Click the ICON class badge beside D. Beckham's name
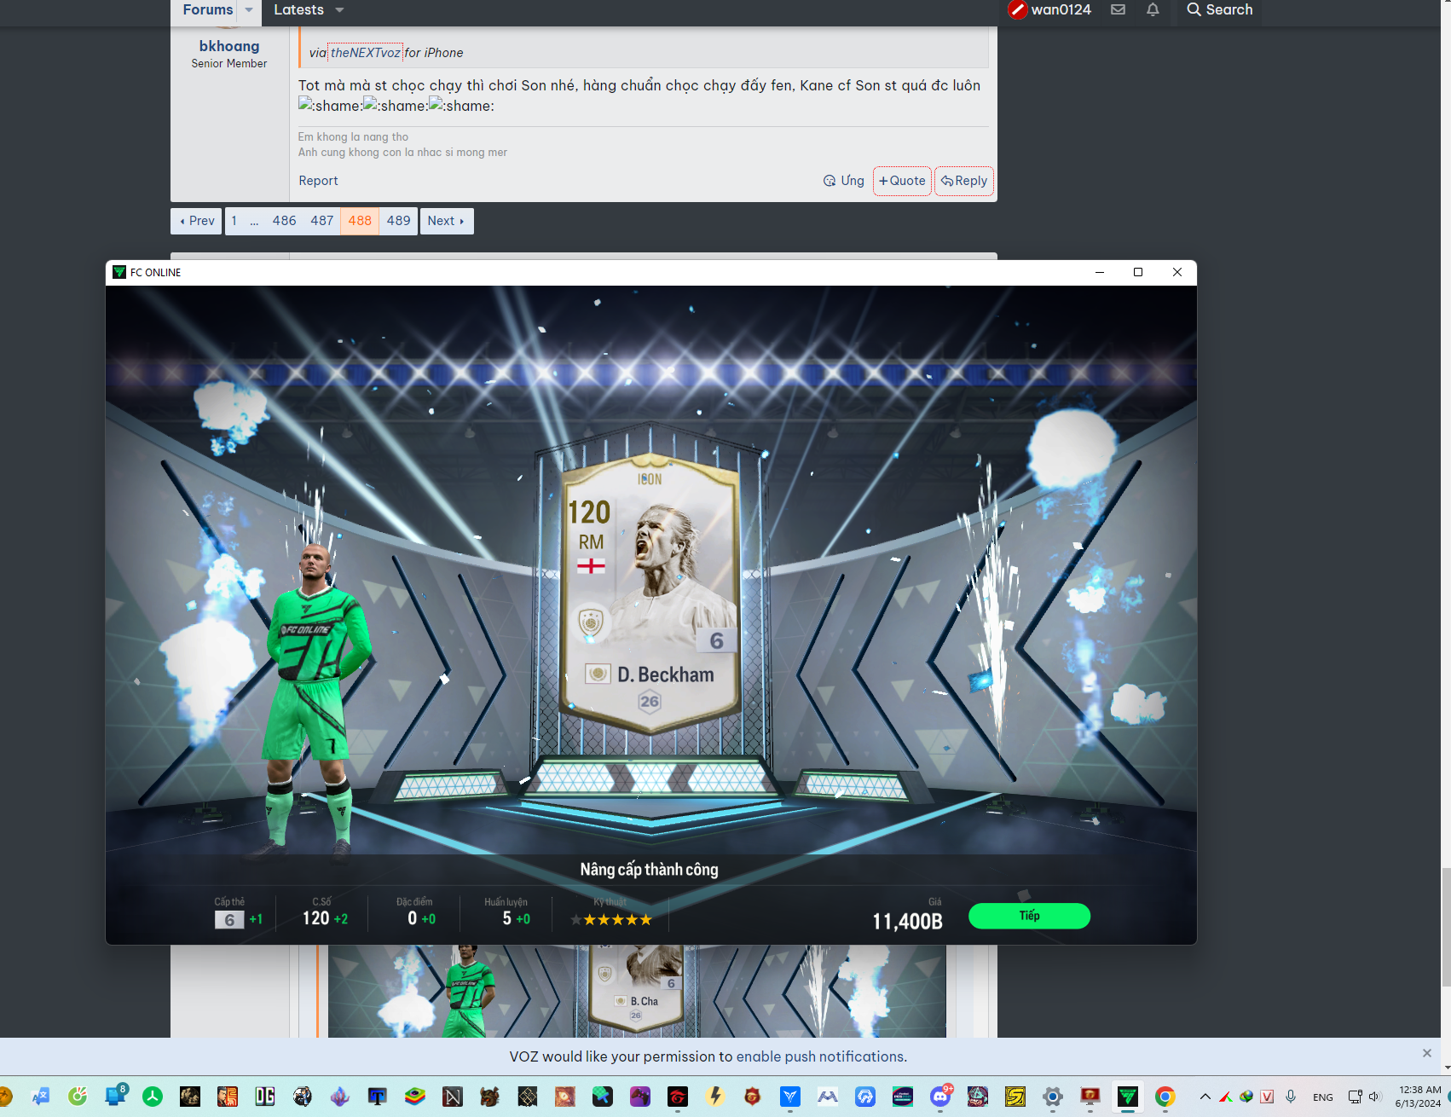Screen dimensions: 1451x1117 [598, 674]
